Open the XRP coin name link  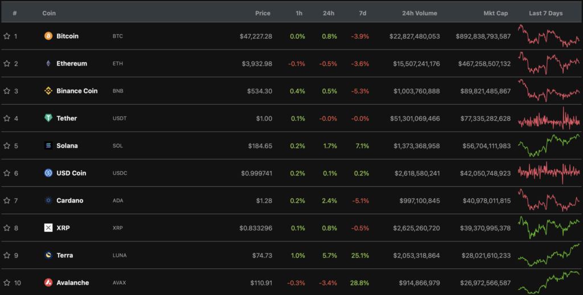(x=63, y=228)
